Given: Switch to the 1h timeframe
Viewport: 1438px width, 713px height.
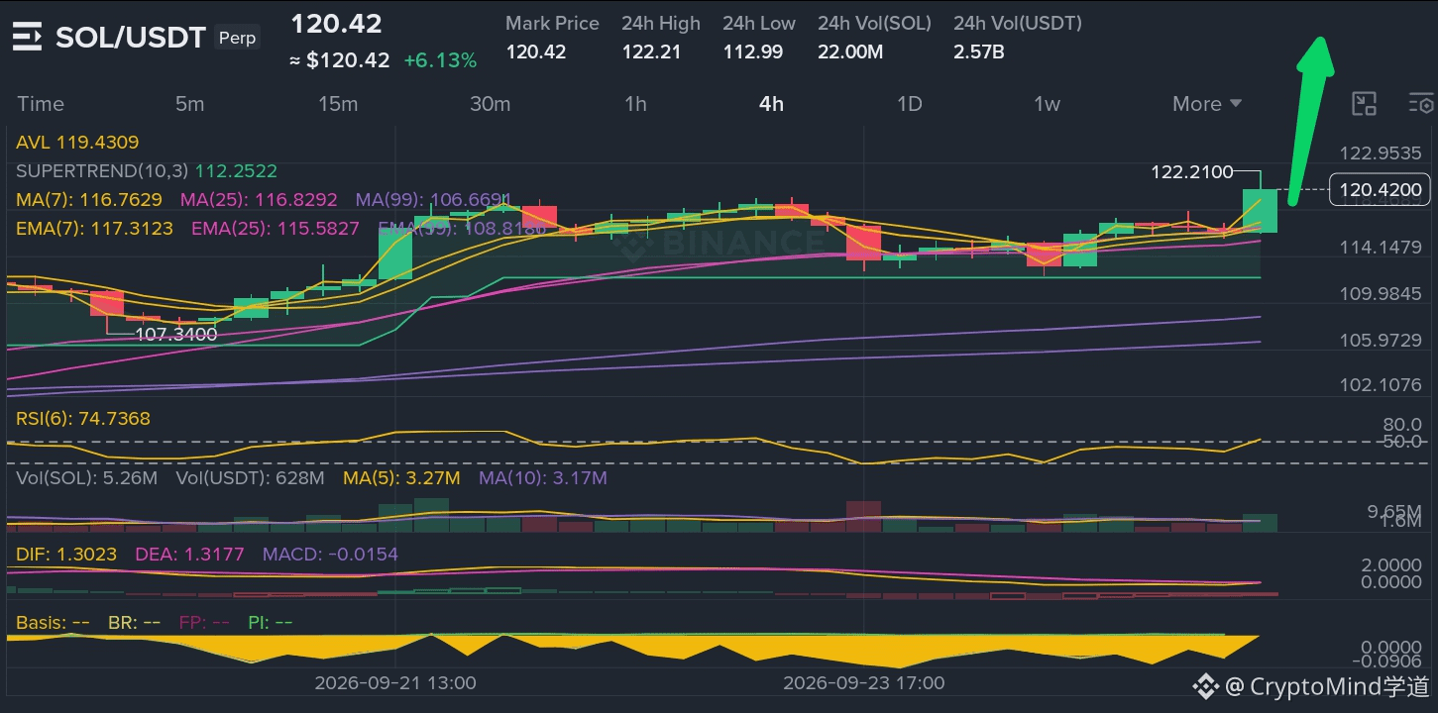Looking at the screenshot, I should (635, 104).
